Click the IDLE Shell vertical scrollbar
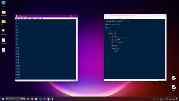 click(77, 49)
